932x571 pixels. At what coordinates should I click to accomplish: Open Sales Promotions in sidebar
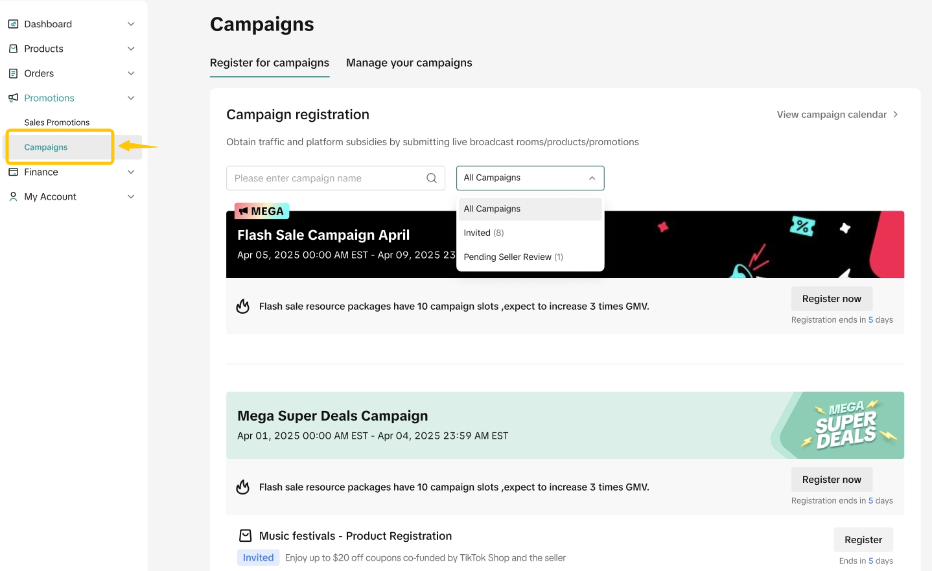click(x=57, y=122)
